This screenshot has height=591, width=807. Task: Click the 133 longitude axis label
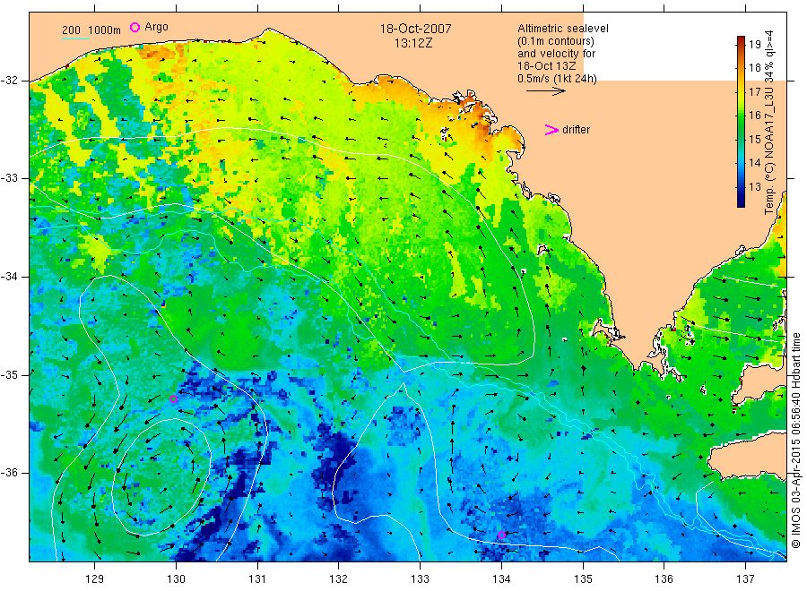(x=420, y=578)
